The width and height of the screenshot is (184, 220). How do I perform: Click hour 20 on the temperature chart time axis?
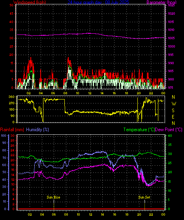139,214
